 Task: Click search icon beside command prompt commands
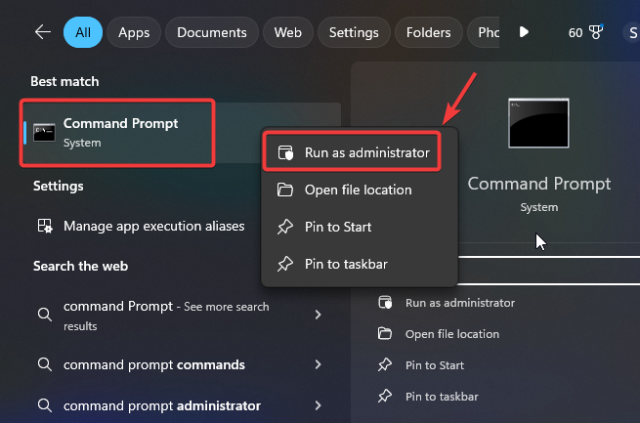[x=45, y=364]
